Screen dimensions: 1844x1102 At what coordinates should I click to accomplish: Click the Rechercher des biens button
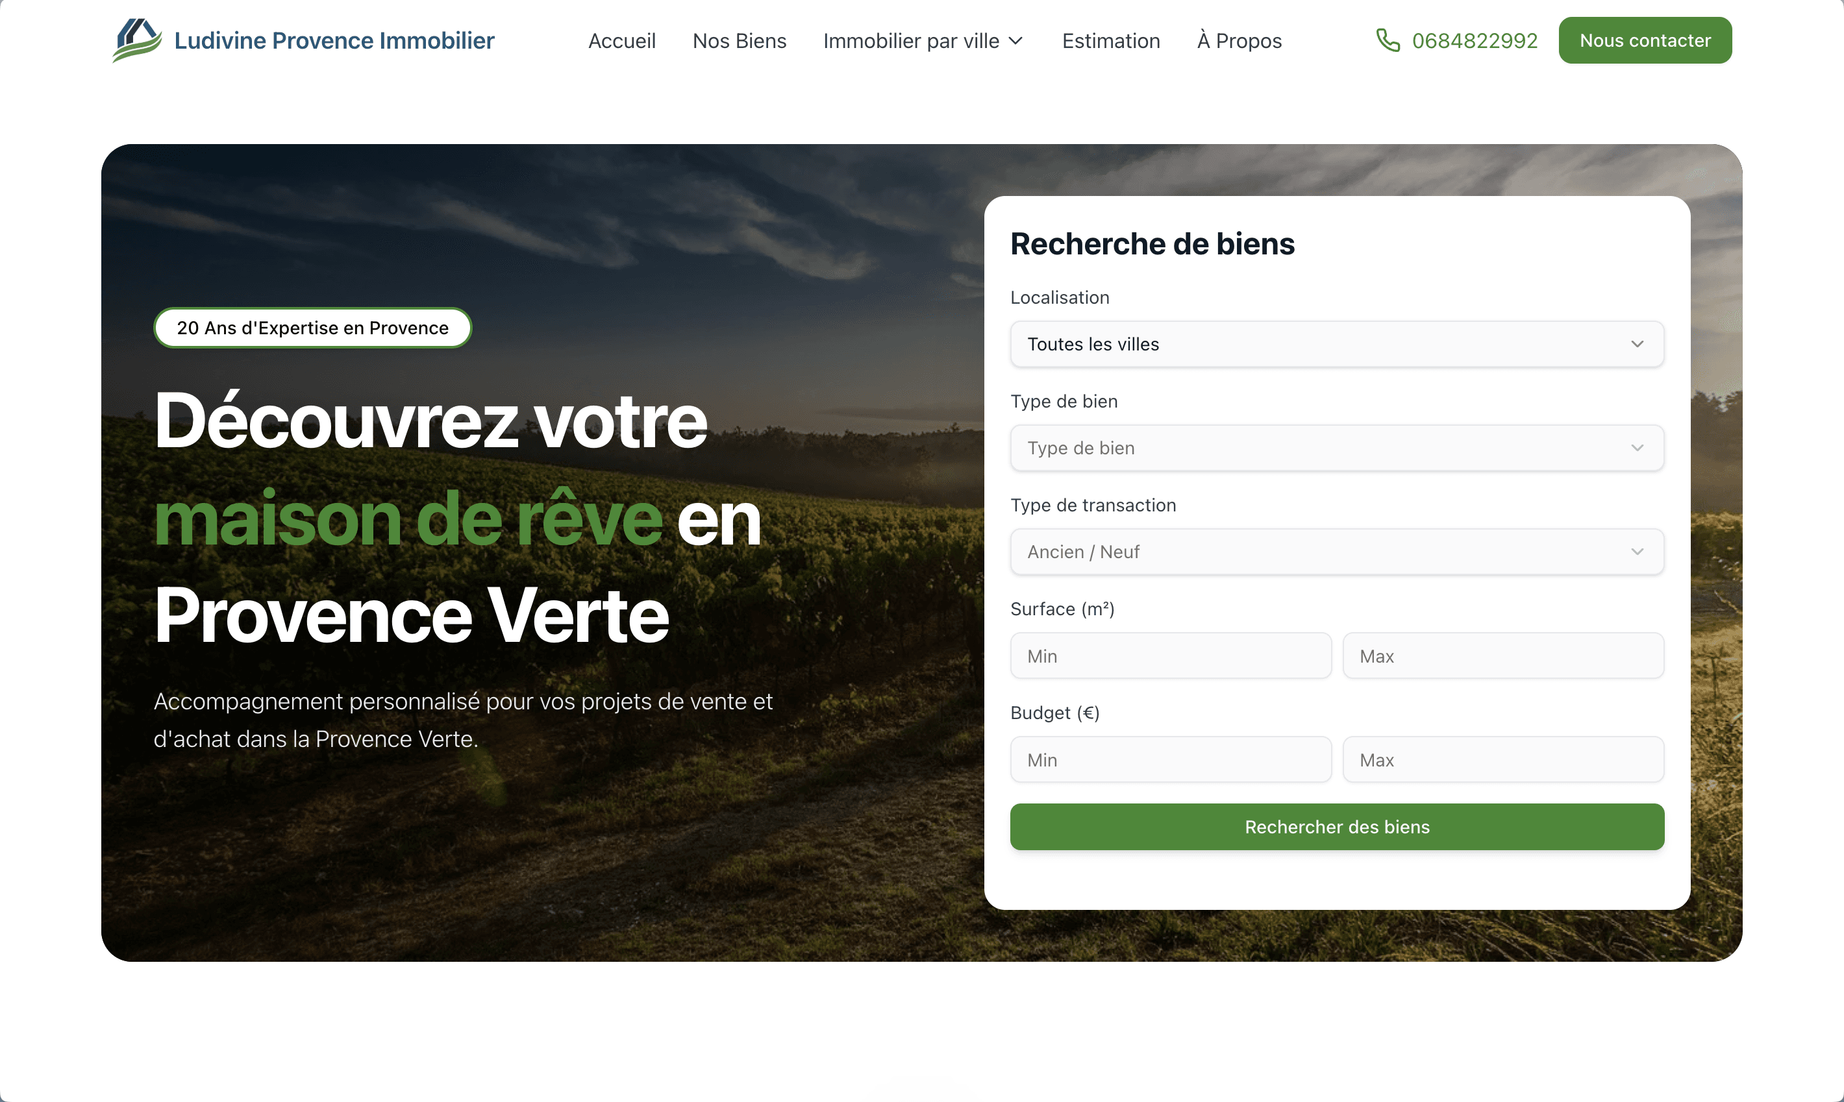click(x=1336, y=827)
